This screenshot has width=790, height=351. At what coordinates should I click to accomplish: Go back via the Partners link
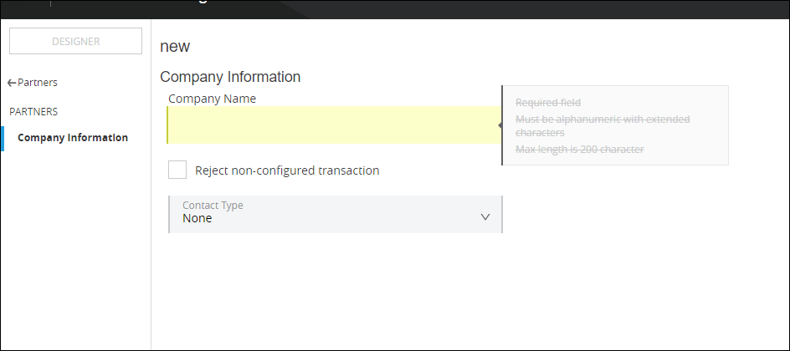38,83
